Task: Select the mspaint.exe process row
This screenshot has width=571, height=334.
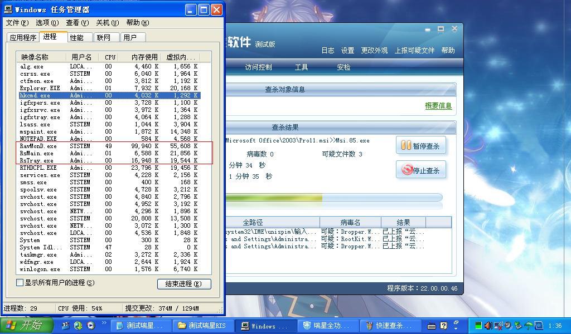Action: coord(109,131)
